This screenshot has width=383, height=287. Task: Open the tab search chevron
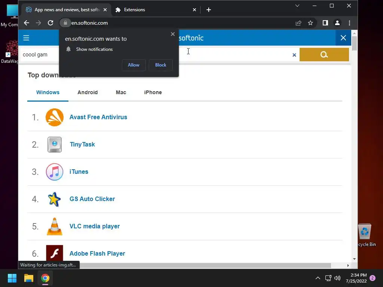pyautogui.click(x=297, y=6)
